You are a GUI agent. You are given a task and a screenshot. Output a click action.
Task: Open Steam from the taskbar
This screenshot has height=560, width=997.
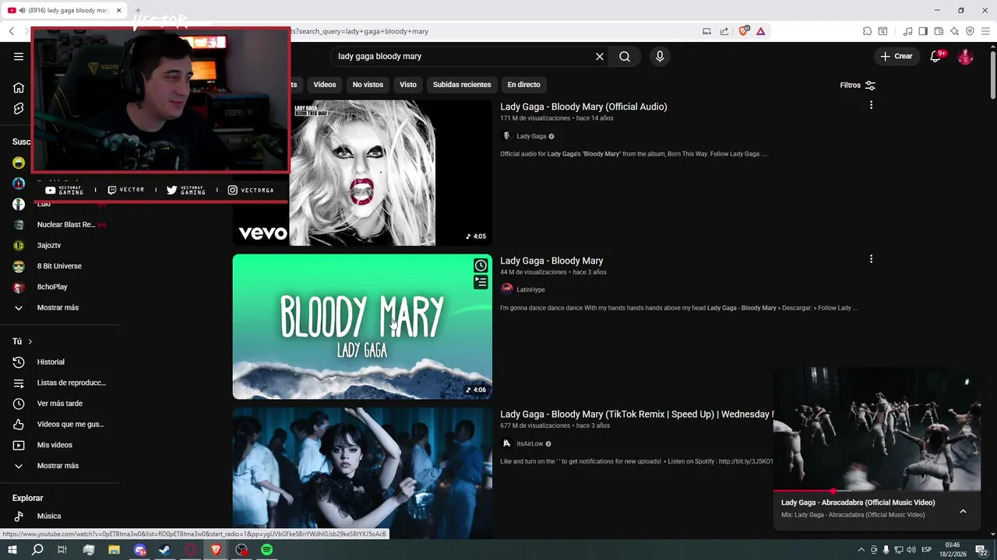165,550
